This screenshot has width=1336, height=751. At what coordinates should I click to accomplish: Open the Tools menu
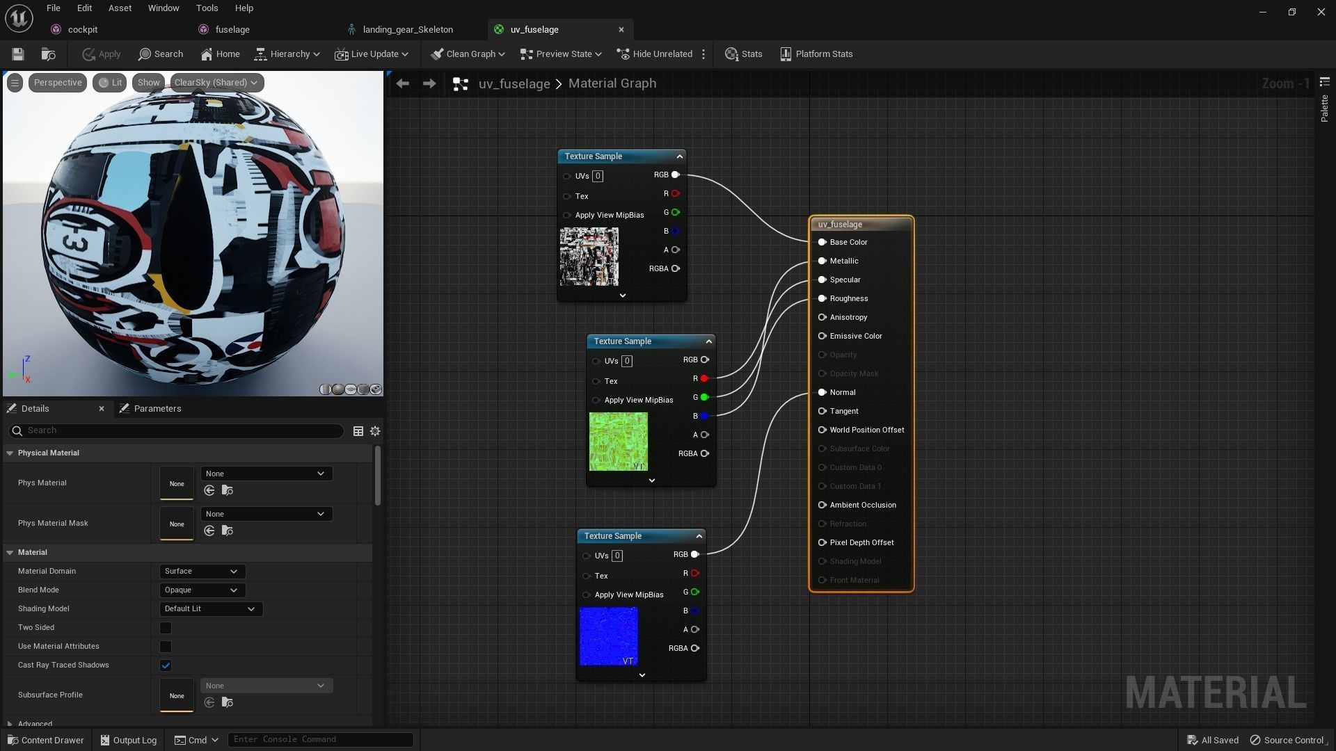coord(207,8)
